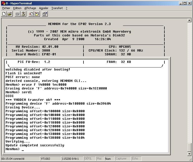This screenshot has width=193, height=162.
Task: Click the 'CPU: MPC885' text
Action: [120, 47]
